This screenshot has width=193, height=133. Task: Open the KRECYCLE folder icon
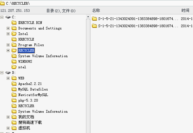[14, 39]
